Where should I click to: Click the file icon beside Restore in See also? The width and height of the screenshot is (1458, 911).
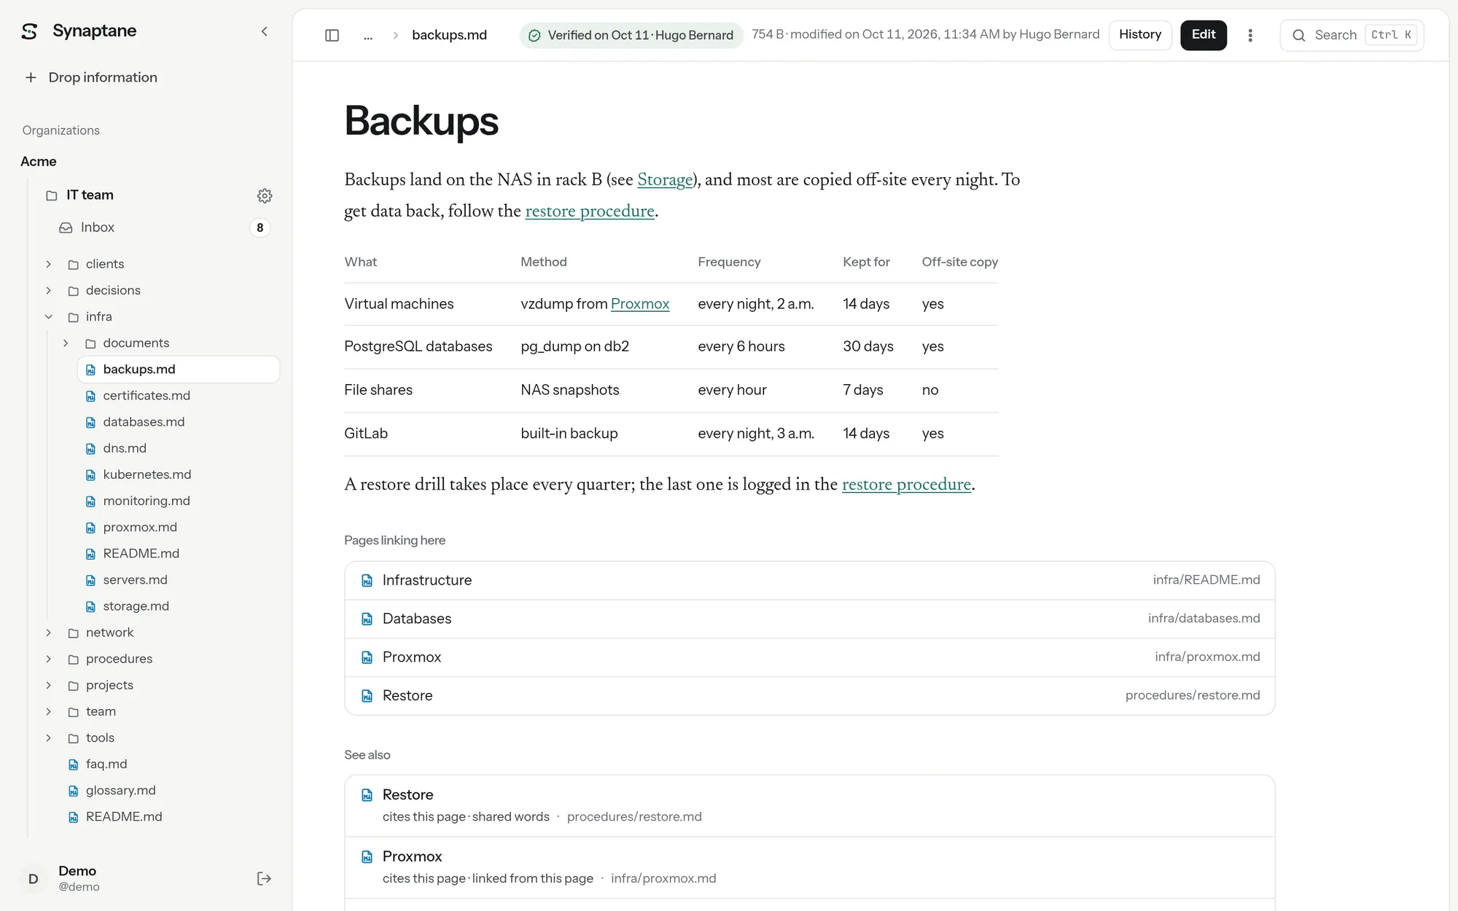(x=367, y=794)
